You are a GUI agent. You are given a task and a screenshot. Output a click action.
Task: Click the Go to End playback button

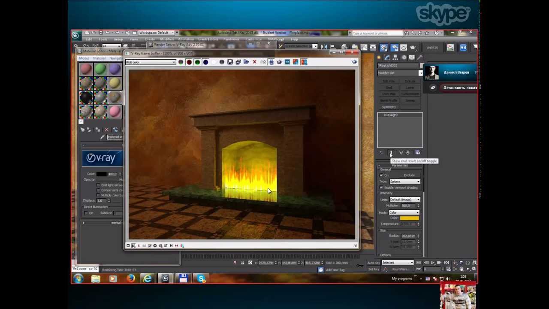(446, 263)
